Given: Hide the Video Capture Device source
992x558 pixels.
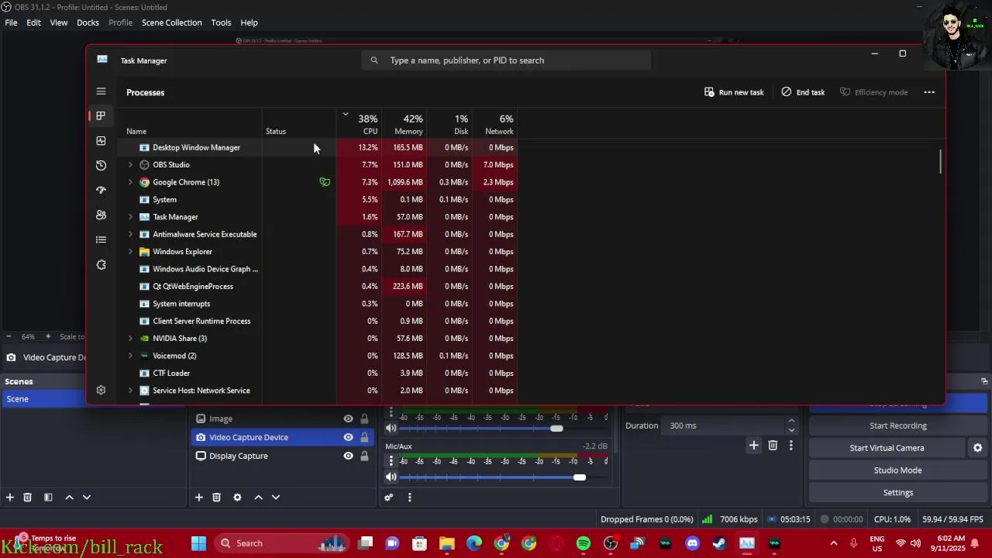Looking at the screenshot, I should [348, 437].
